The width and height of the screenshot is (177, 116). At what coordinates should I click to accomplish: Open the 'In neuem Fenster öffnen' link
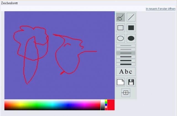[x=160, y=9]
